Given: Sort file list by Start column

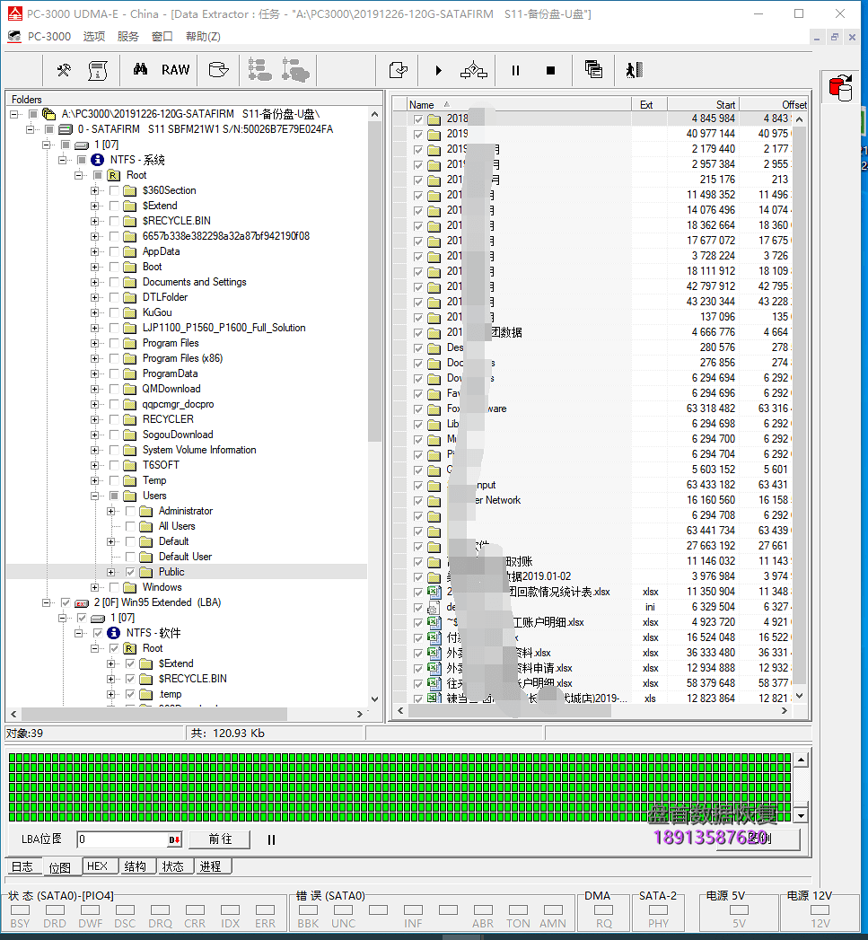Looking at the screenshot, I should tap(703, 104).
